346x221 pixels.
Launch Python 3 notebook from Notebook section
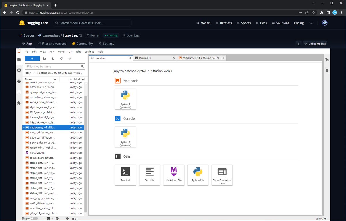(x=125, y=99)
